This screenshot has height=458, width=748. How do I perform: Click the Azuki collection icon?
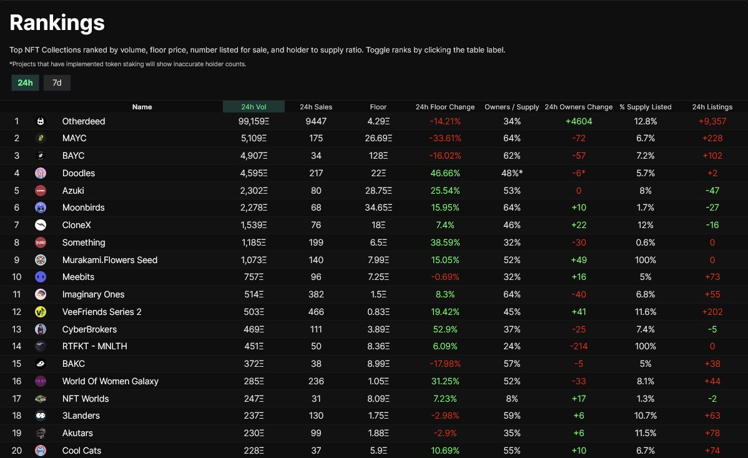tap(41, 191)
